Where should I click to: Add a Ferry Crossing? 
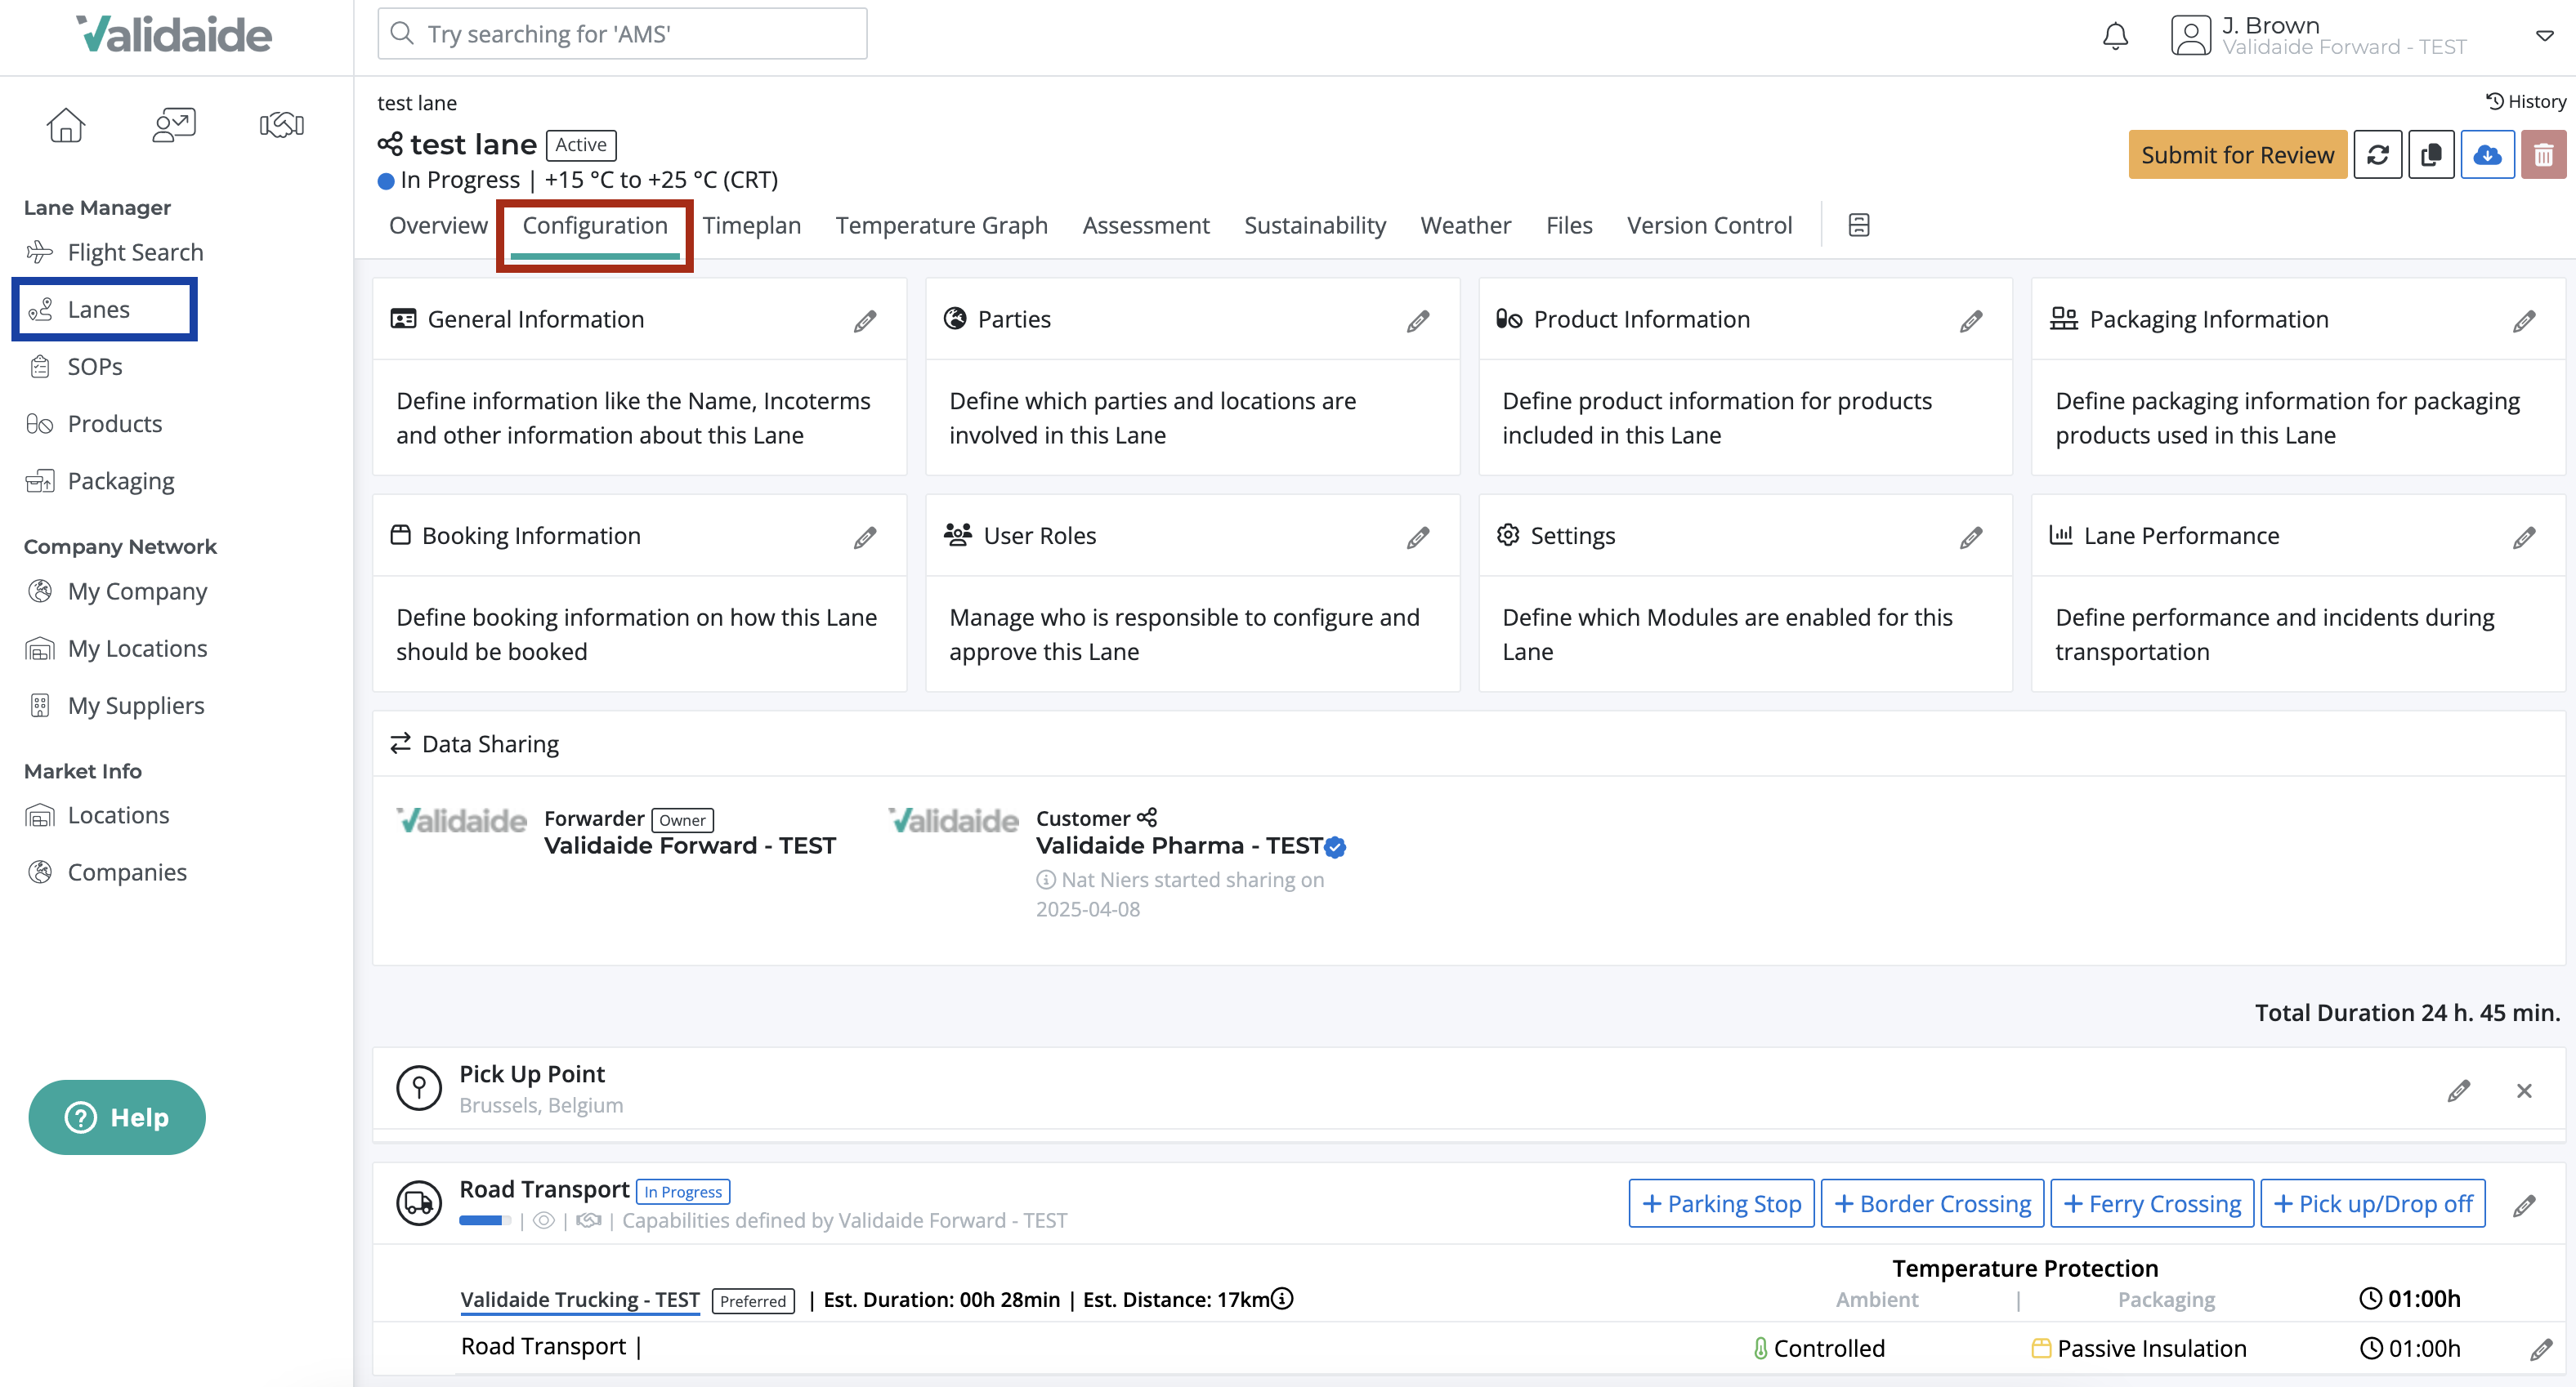tap(2152, 1204)
